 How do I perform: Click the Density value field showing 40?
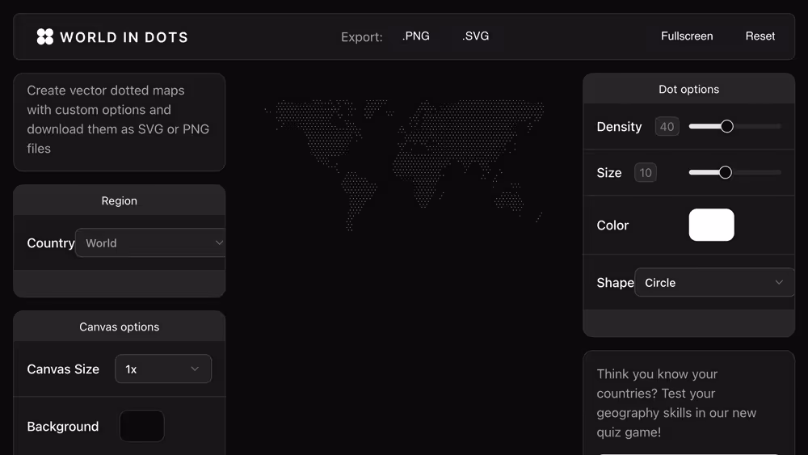[x=667, y=127]
